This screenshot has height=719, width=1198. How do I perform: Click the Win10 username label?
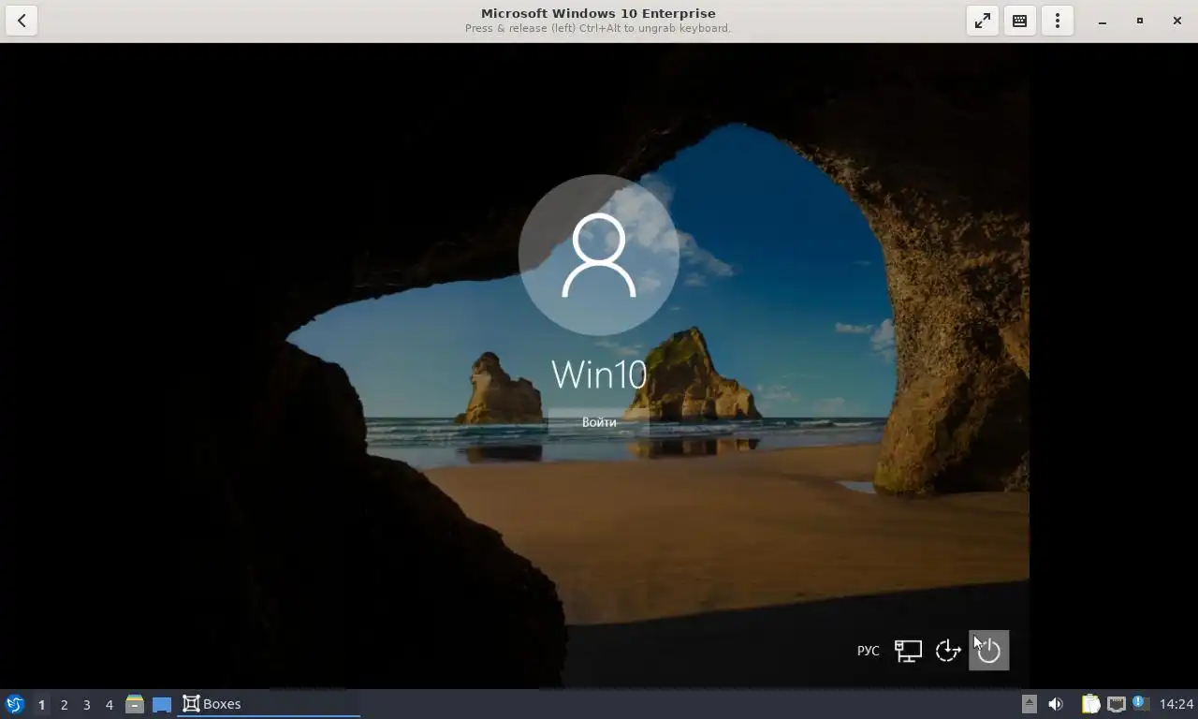coord(599,374)
